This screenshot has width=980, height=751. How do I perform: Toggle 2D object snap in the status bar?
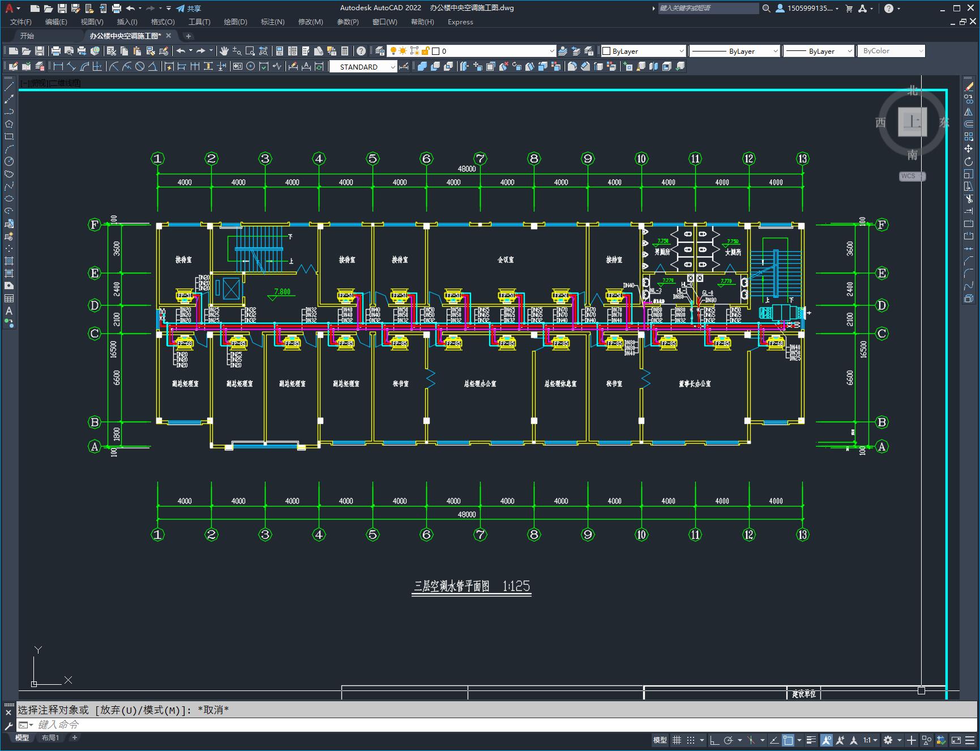click(x=788, y=740)
